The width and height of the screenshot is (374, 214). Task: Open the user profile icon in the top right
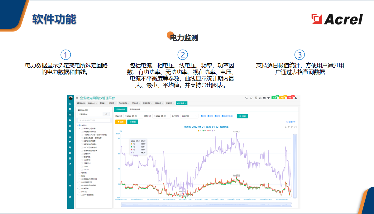[295, 98]
